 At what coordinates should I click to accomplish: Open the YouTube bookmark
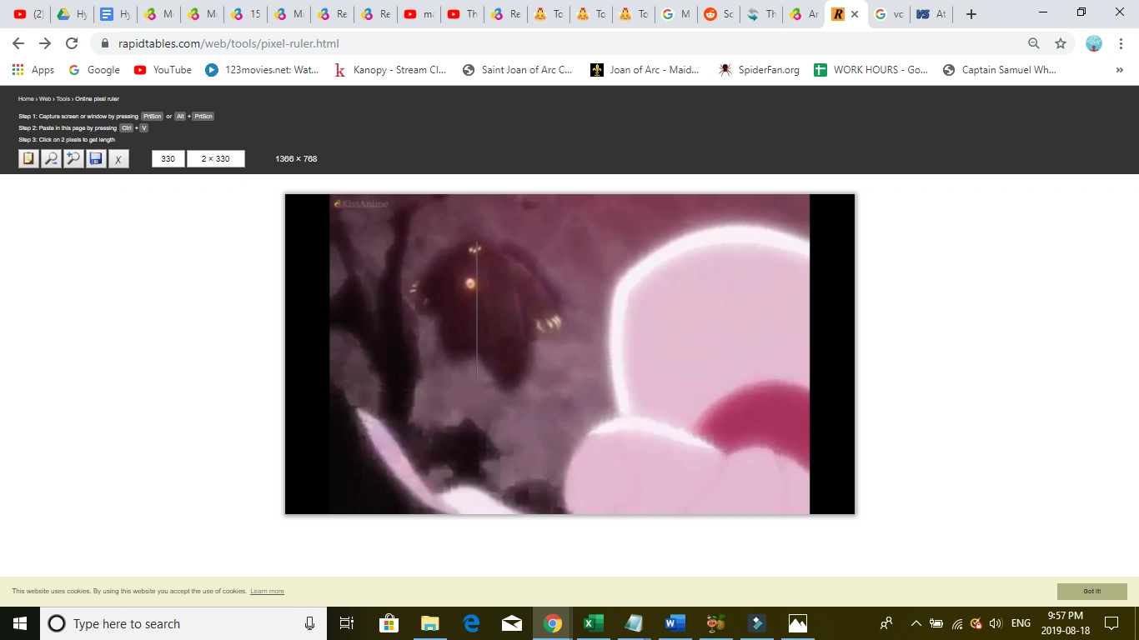[163, 70]
